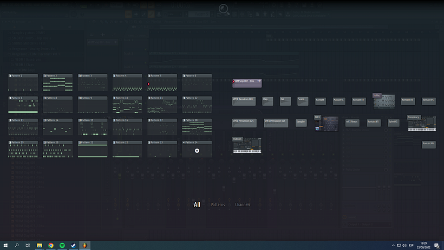
Task: Open the Padilion instrument thumbnail
Action: point(247,145)
